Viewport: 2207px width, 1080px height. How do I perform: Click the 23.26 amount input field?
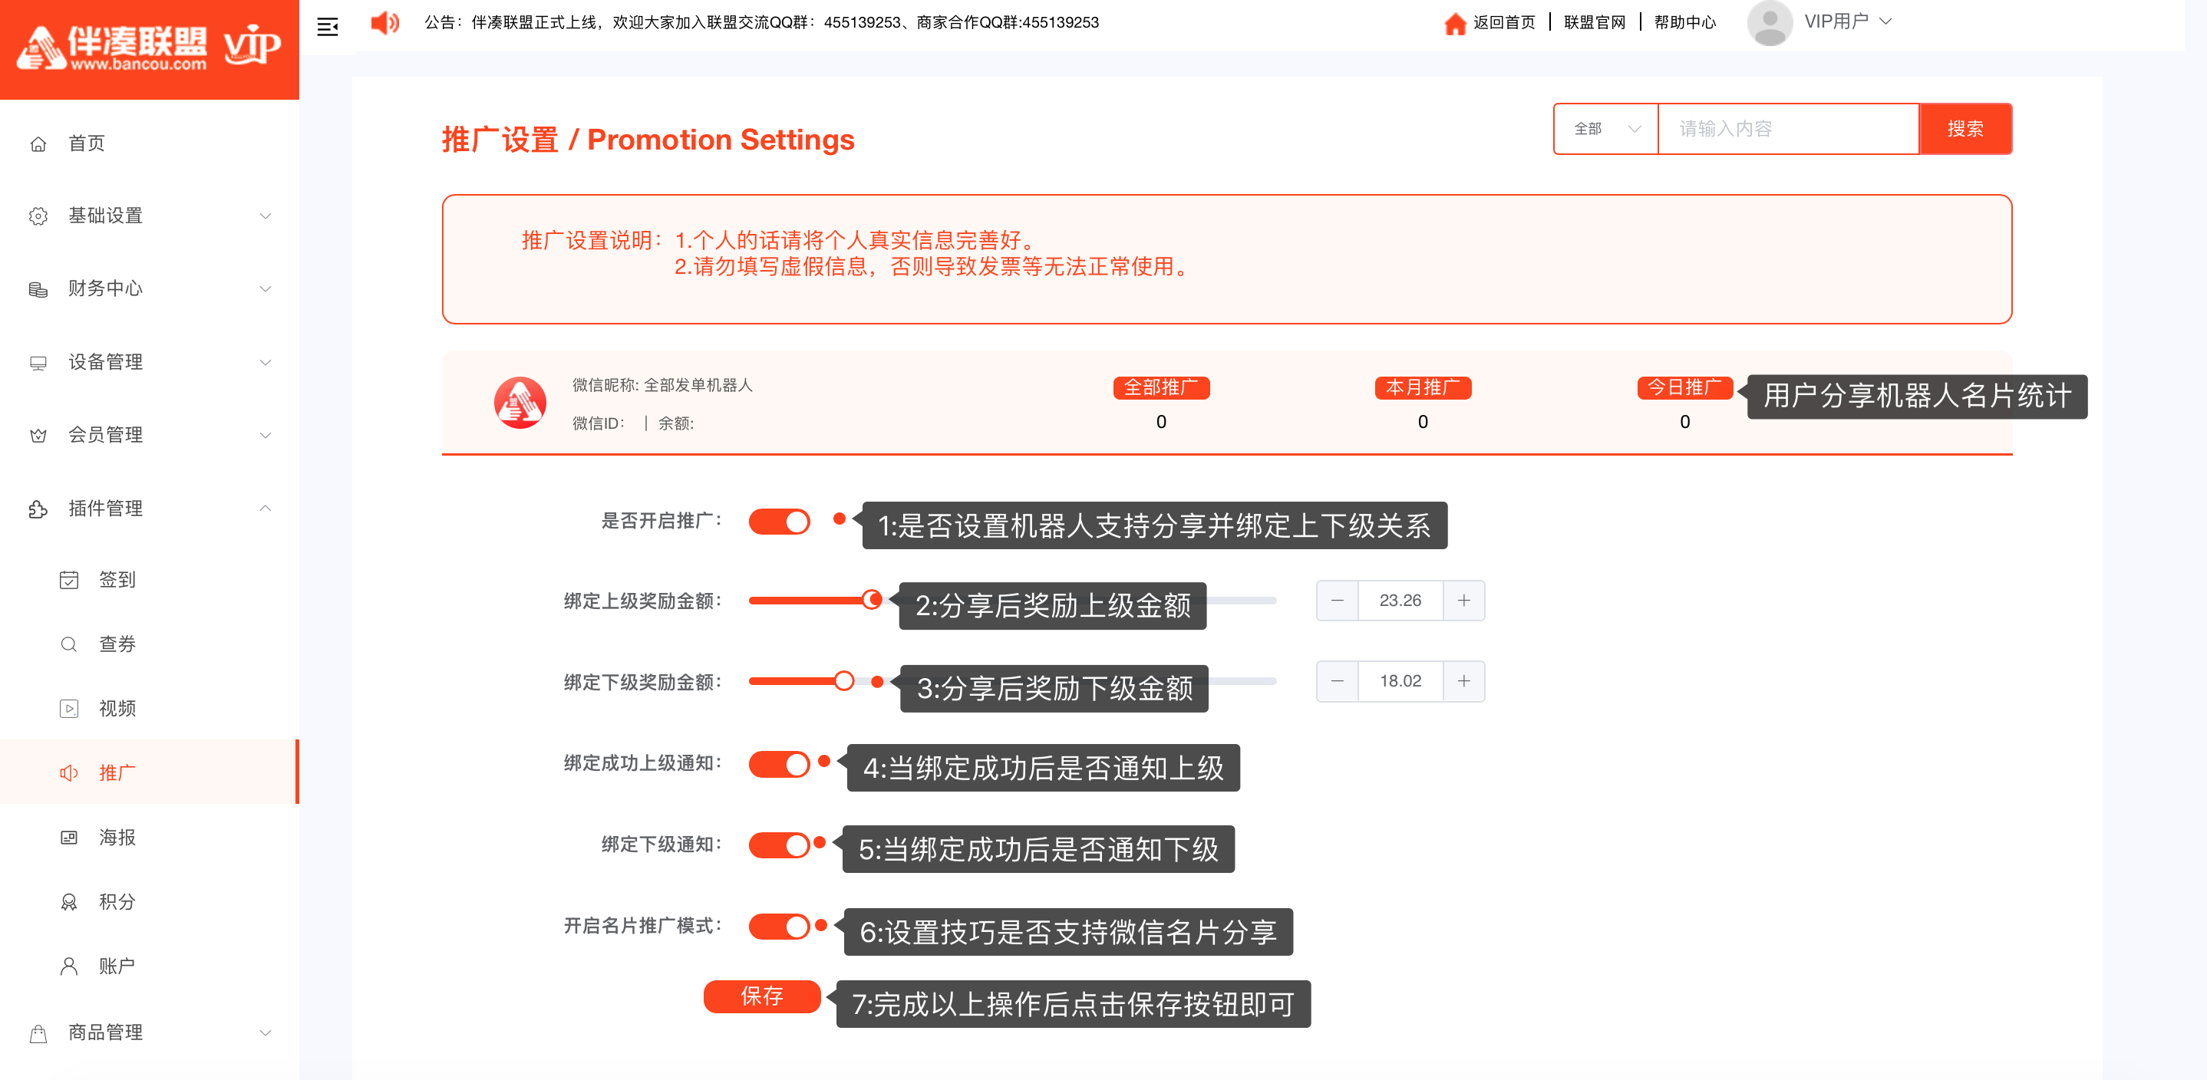click(x=1400, y=601)
